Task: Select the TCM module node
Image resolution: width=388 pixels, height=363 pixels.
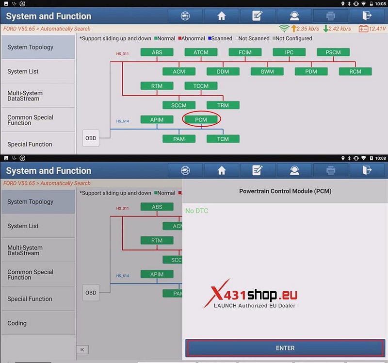Action: pos(223,139)
